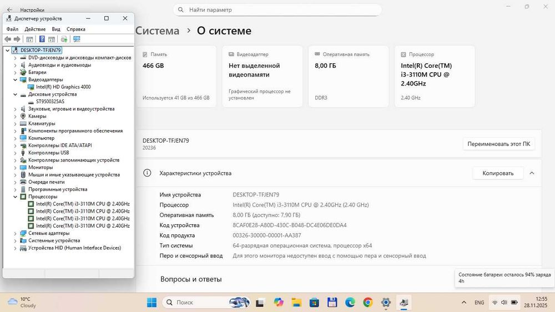Viewport: 555px width, 312px height.
Task: Select the Камеры tree item
Action: (37, 116)
